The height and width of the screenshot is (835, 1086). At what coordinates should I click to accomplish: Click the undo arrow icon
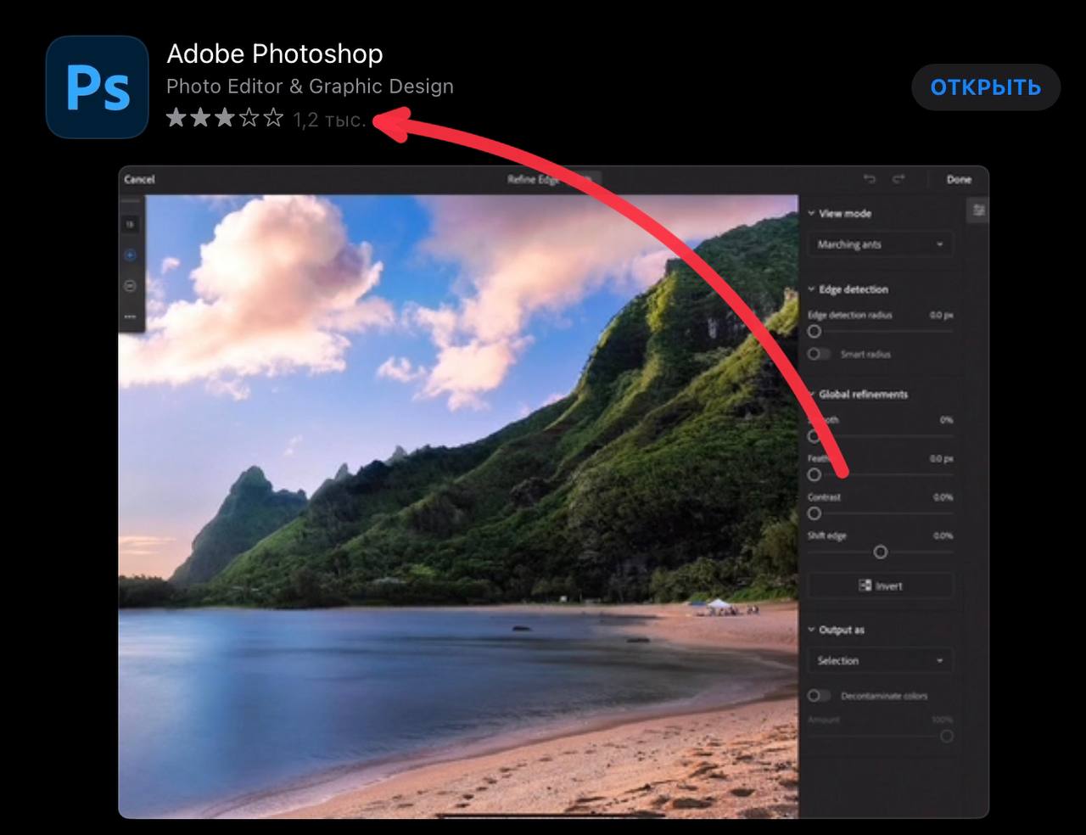869,179
